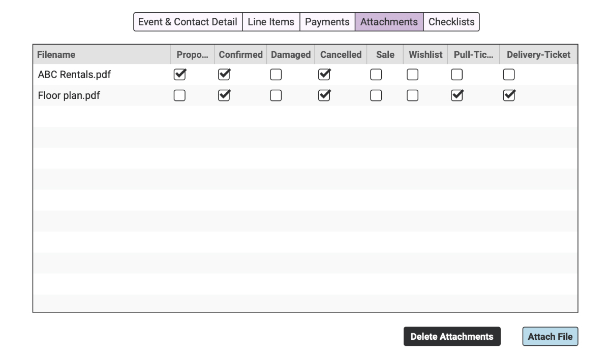This screenshot has width=610, height=356.
Task: Select the ABC Rentals.pdf filename
Action: (74, 75)
